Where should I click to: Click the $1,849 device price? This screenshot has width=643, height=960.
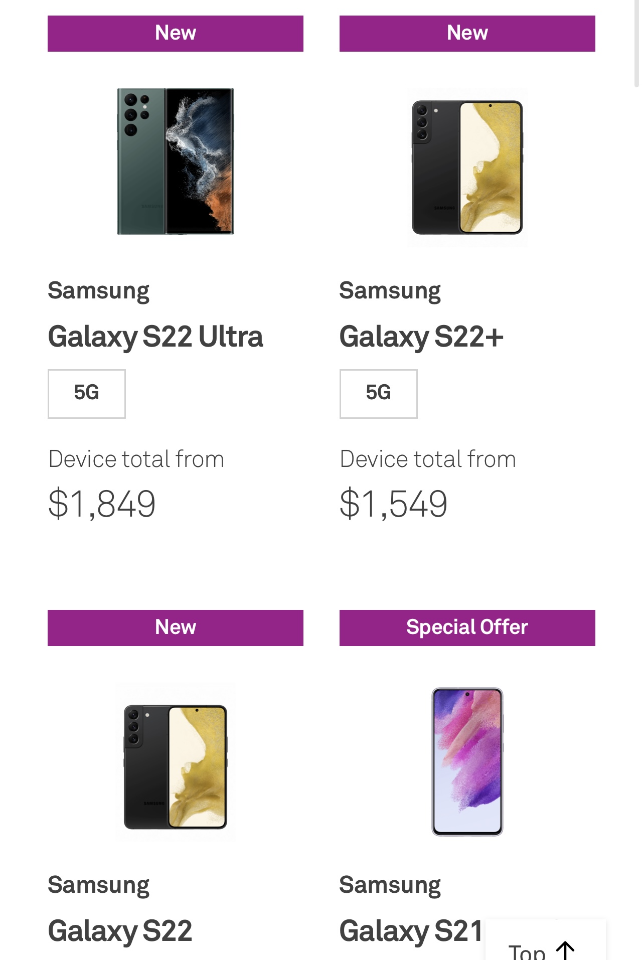click(102, 504)
